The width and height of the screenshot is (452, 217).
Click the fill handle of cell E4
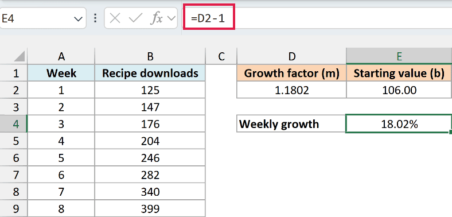(450, 132)
